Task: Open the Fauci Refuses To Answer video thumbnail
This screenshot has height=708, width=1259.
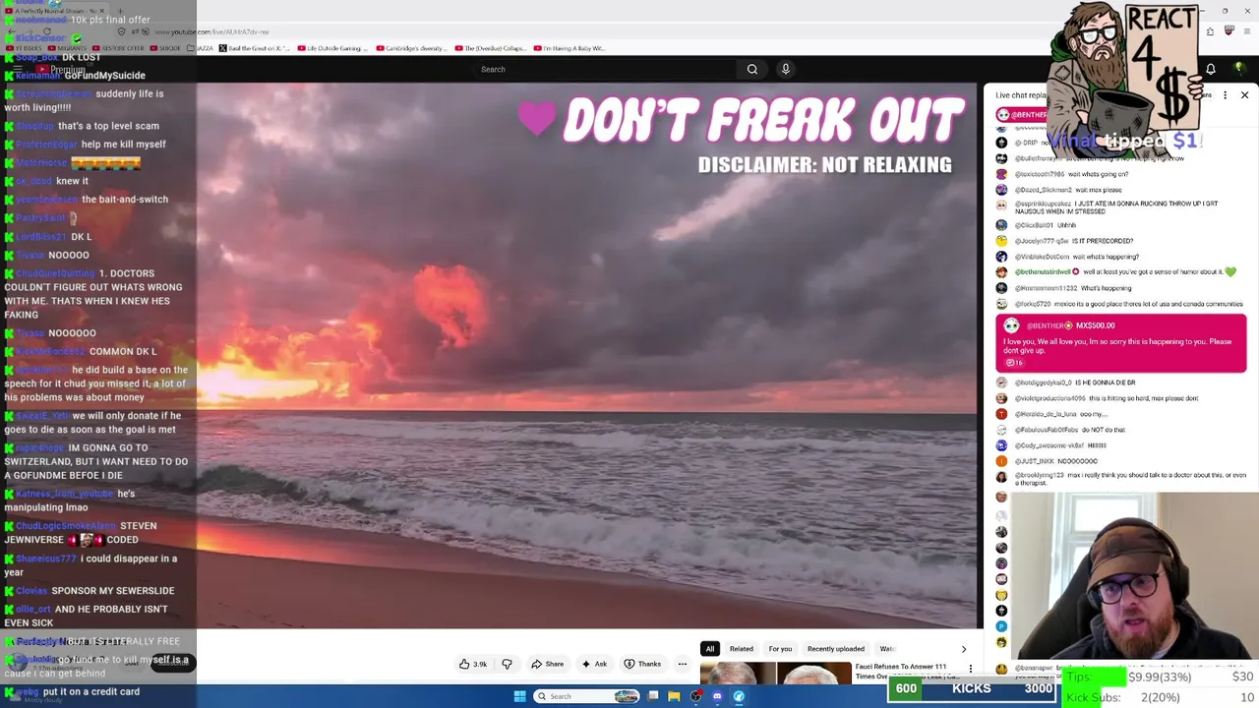Action: (775, 674)
